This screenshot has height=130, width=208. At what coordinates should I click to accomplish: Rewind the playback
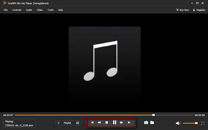click(99, 123)
